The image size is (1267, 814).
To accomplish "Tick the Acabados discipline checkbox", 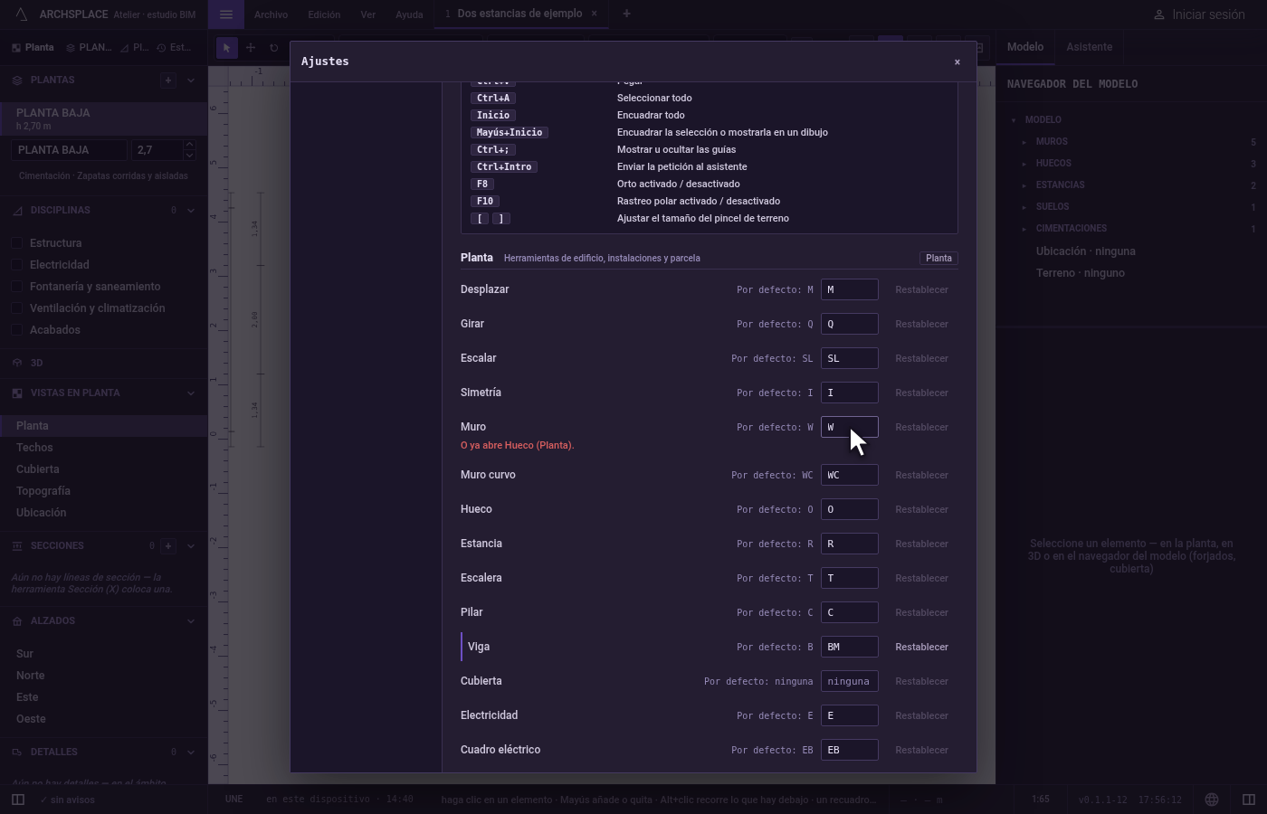I will pyautogui.click(x=16, y=330).
